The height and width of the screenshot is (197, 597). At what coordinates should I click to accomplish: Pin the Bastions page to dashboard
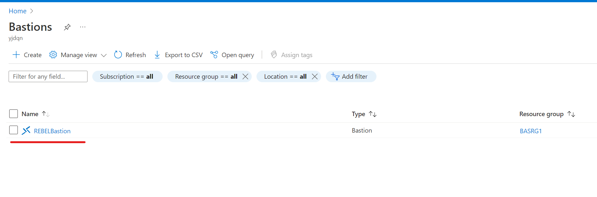point(67,27)
